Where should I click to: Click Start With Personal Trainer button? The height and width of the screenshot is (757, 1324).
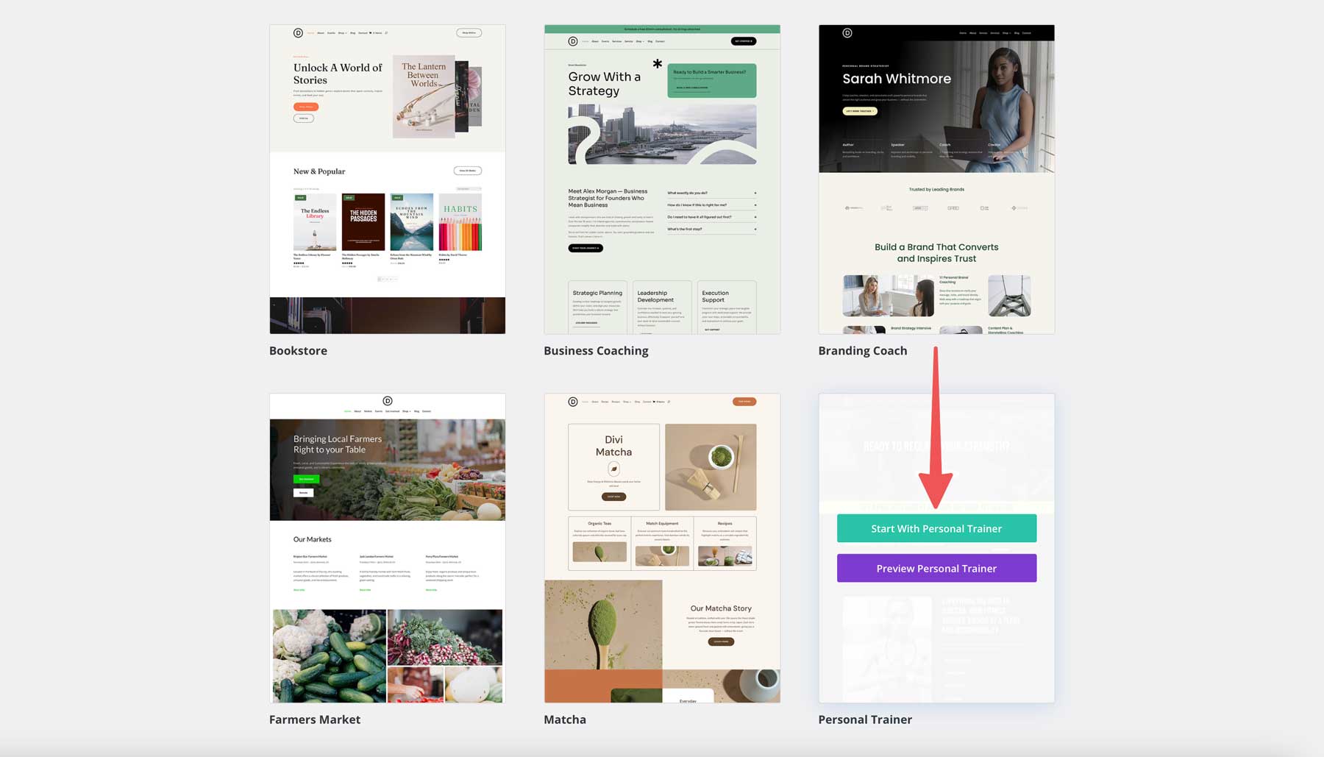(x=936, y=528)
